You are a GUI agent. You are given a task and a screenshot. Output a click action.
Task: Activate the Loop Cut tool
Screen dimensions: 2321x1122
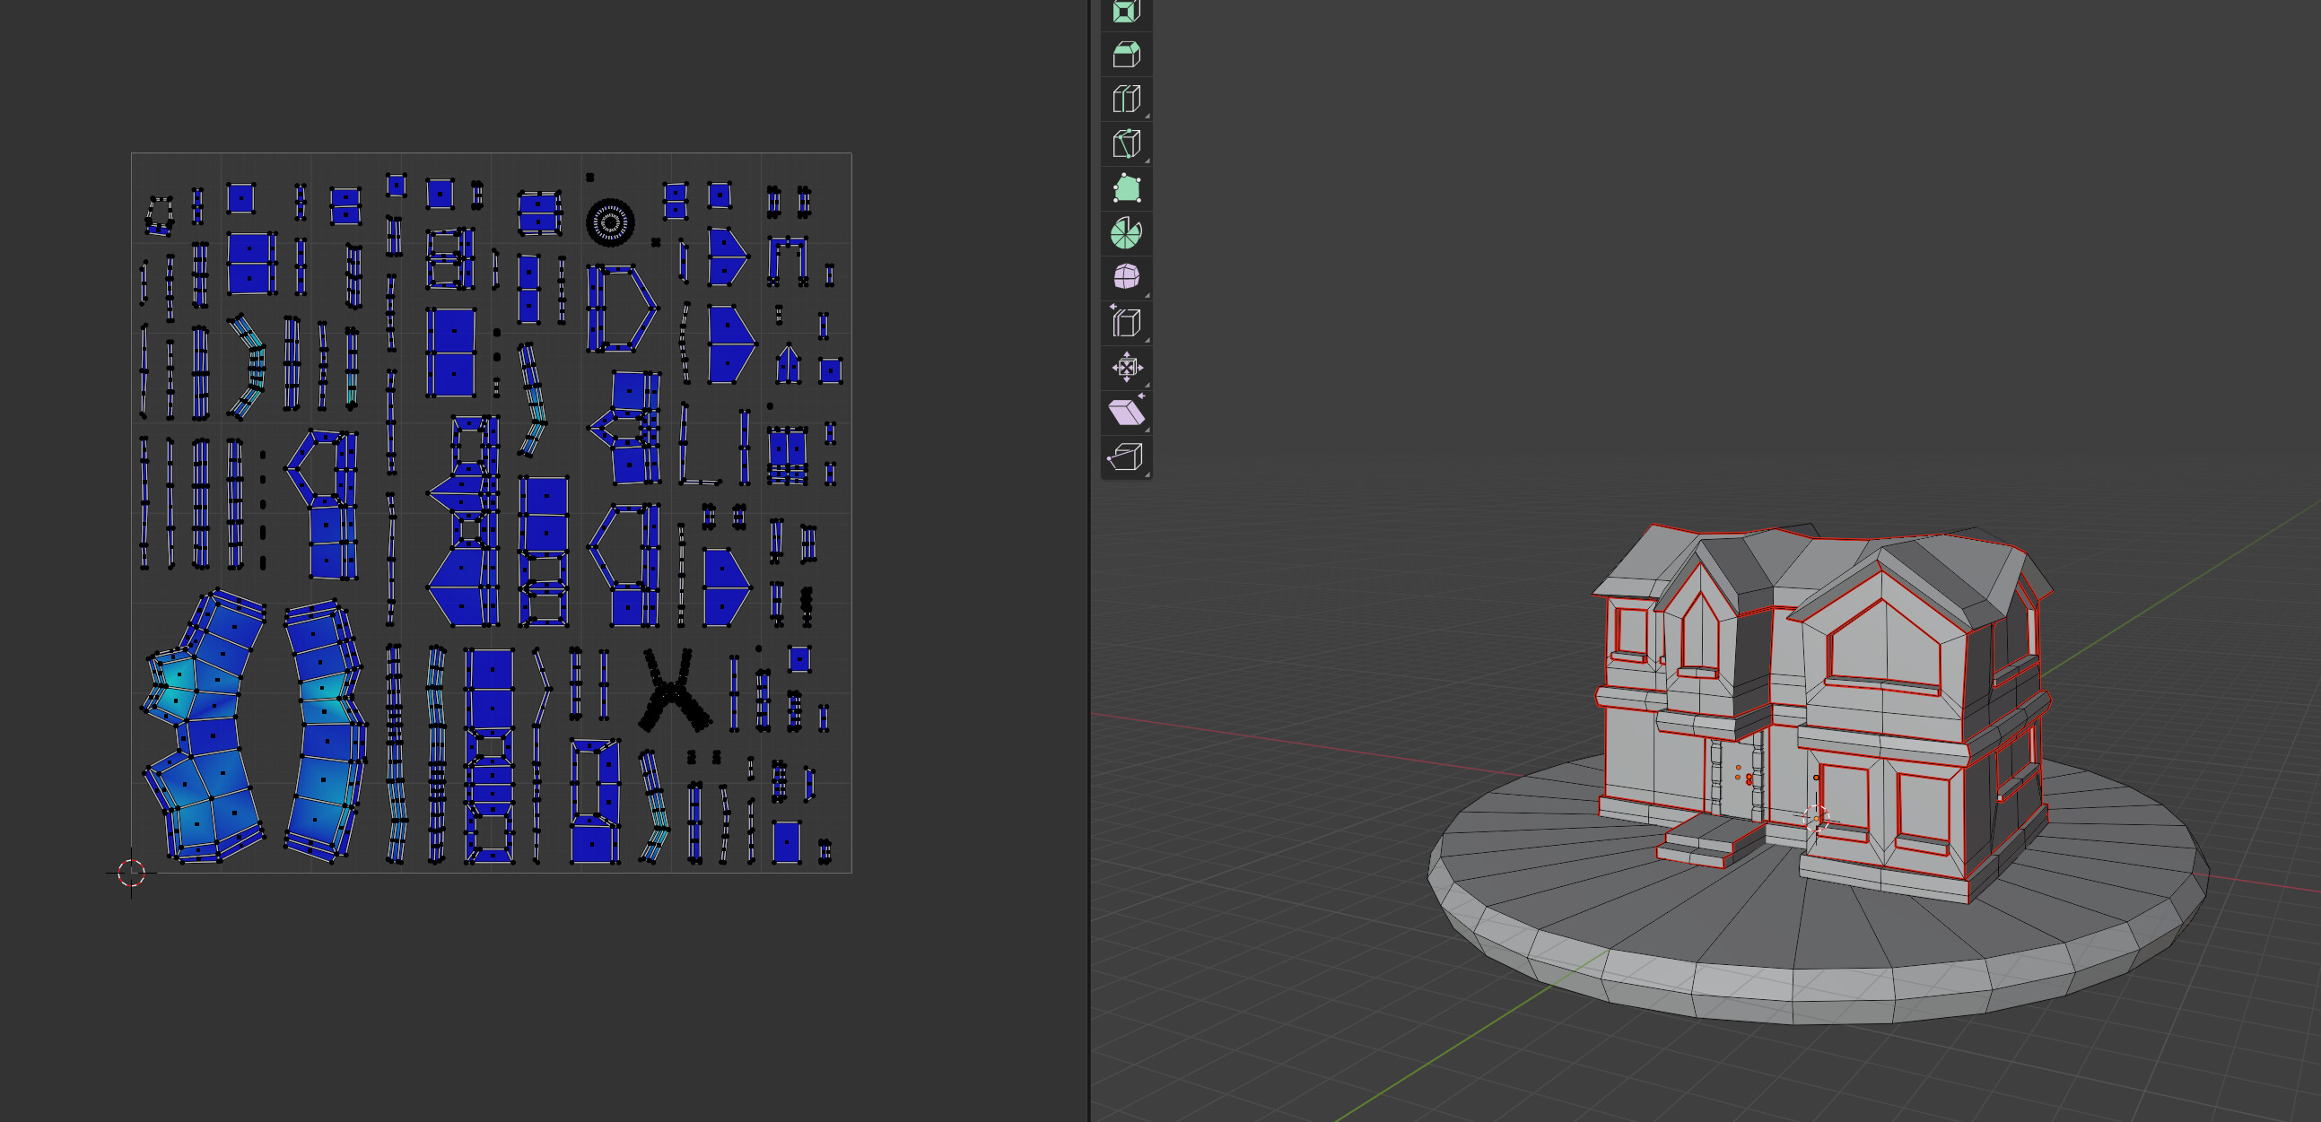(x=1125, y=99)
